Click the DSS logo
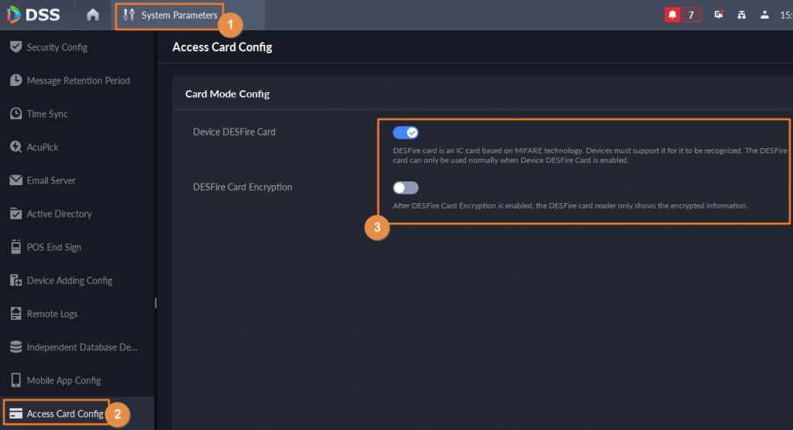Image resolution: width=793 pixels, height=430 pixels. tap(33, 15)
